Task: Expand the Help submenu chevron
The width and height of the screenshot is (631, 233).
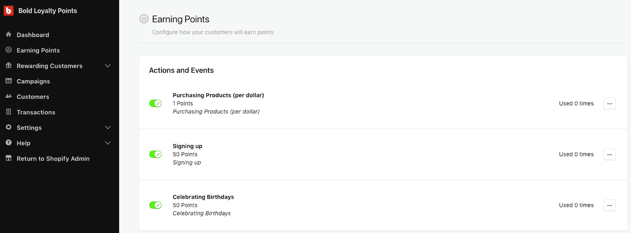Action: [108, 143]
